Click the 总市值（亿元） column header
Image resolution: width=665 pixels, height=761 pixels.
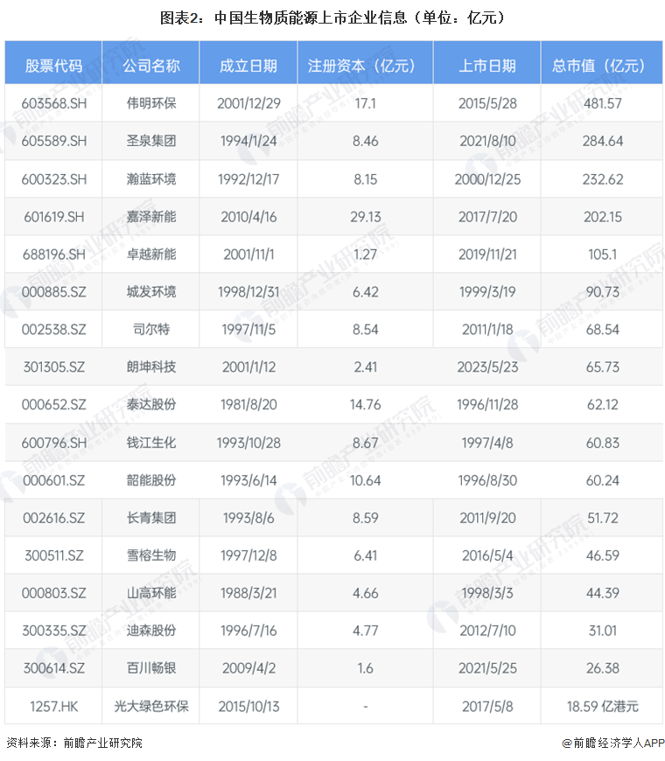[x=598, y=66]
